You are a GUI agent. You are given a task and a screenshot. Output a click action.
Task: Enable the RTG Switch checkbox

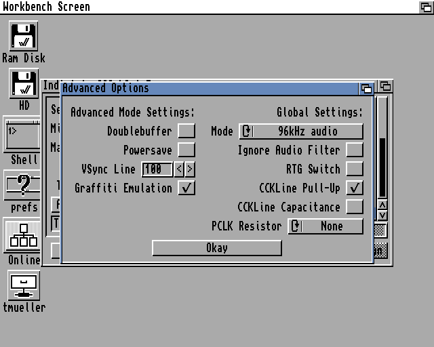[354, 169]
